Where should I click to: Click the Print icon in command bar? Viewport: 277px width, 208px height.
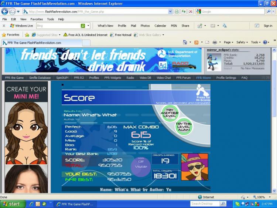point(215,42)
